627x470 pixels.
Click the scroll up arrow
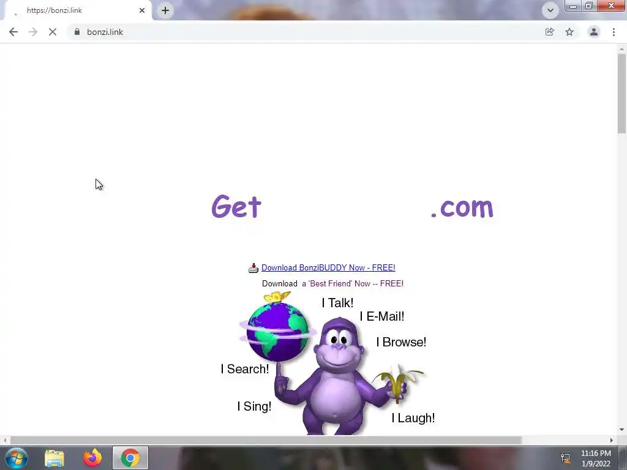(622, 49)
